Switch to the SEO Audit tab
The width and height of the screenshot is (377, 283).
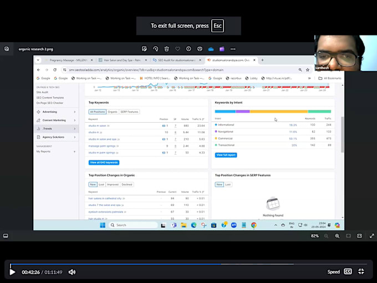coord(177,60)
